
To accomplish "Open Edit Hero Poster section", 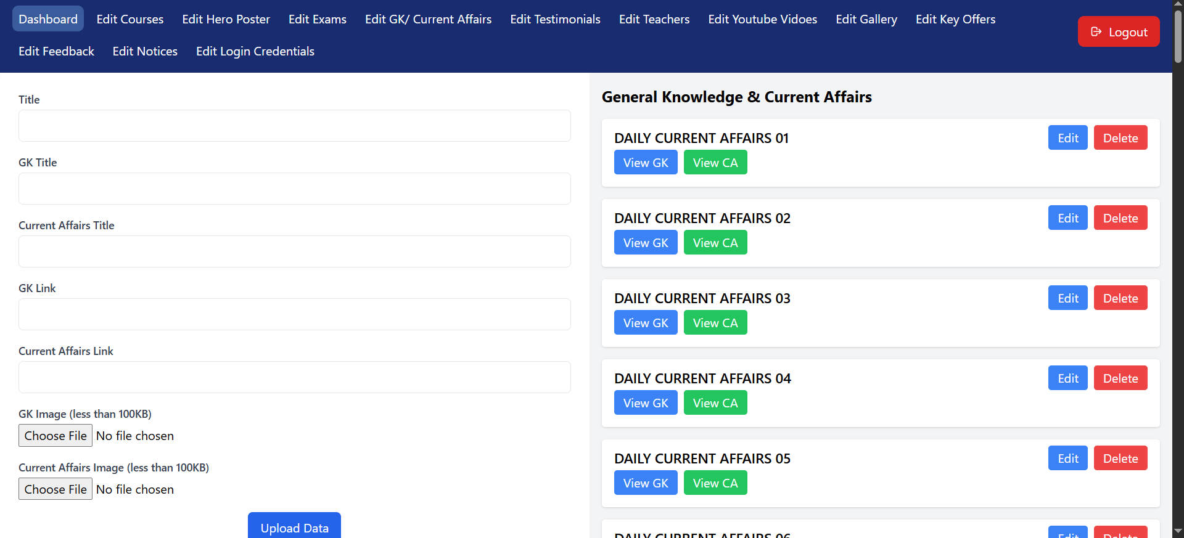I will point(226,19).
